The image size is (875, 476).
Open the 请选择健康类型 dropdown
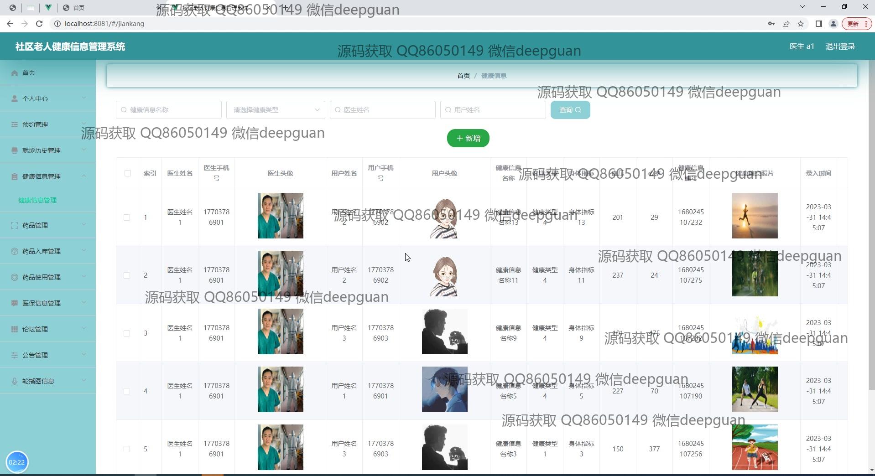tap(275, 110)
